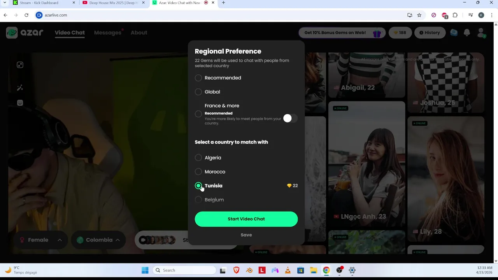Select the Recommended radio option

198,78
